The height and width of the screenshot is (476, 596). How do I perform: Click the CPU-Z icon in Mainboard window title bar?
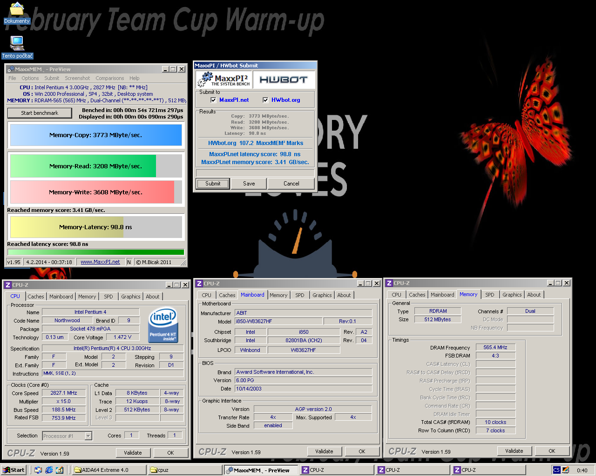(x=199, y=284)
